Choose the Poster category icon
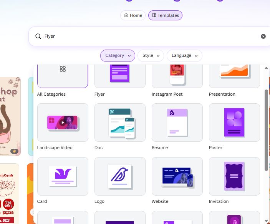This screenshot has height=224, width=270. [x=234, y=123]
